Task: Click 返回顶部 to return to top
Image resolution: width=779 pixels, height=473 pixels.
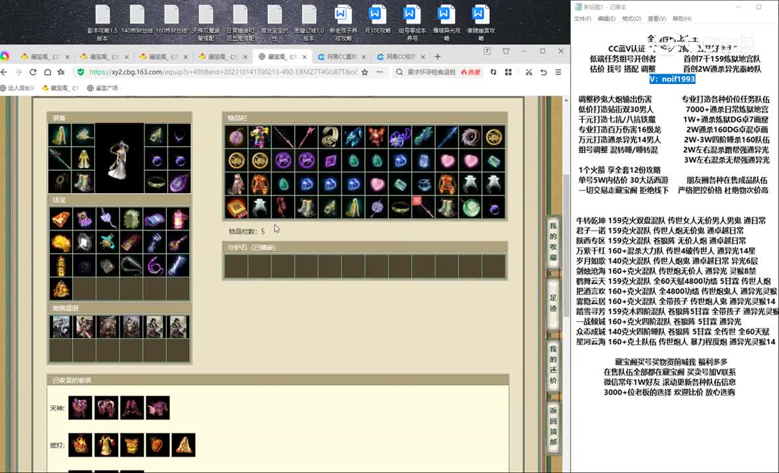Action: (x=553, y=426)
